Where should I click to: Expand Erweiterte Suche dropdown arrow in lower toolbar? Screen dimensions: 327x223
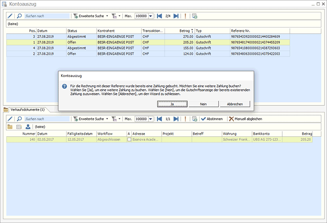click(107, 119)
